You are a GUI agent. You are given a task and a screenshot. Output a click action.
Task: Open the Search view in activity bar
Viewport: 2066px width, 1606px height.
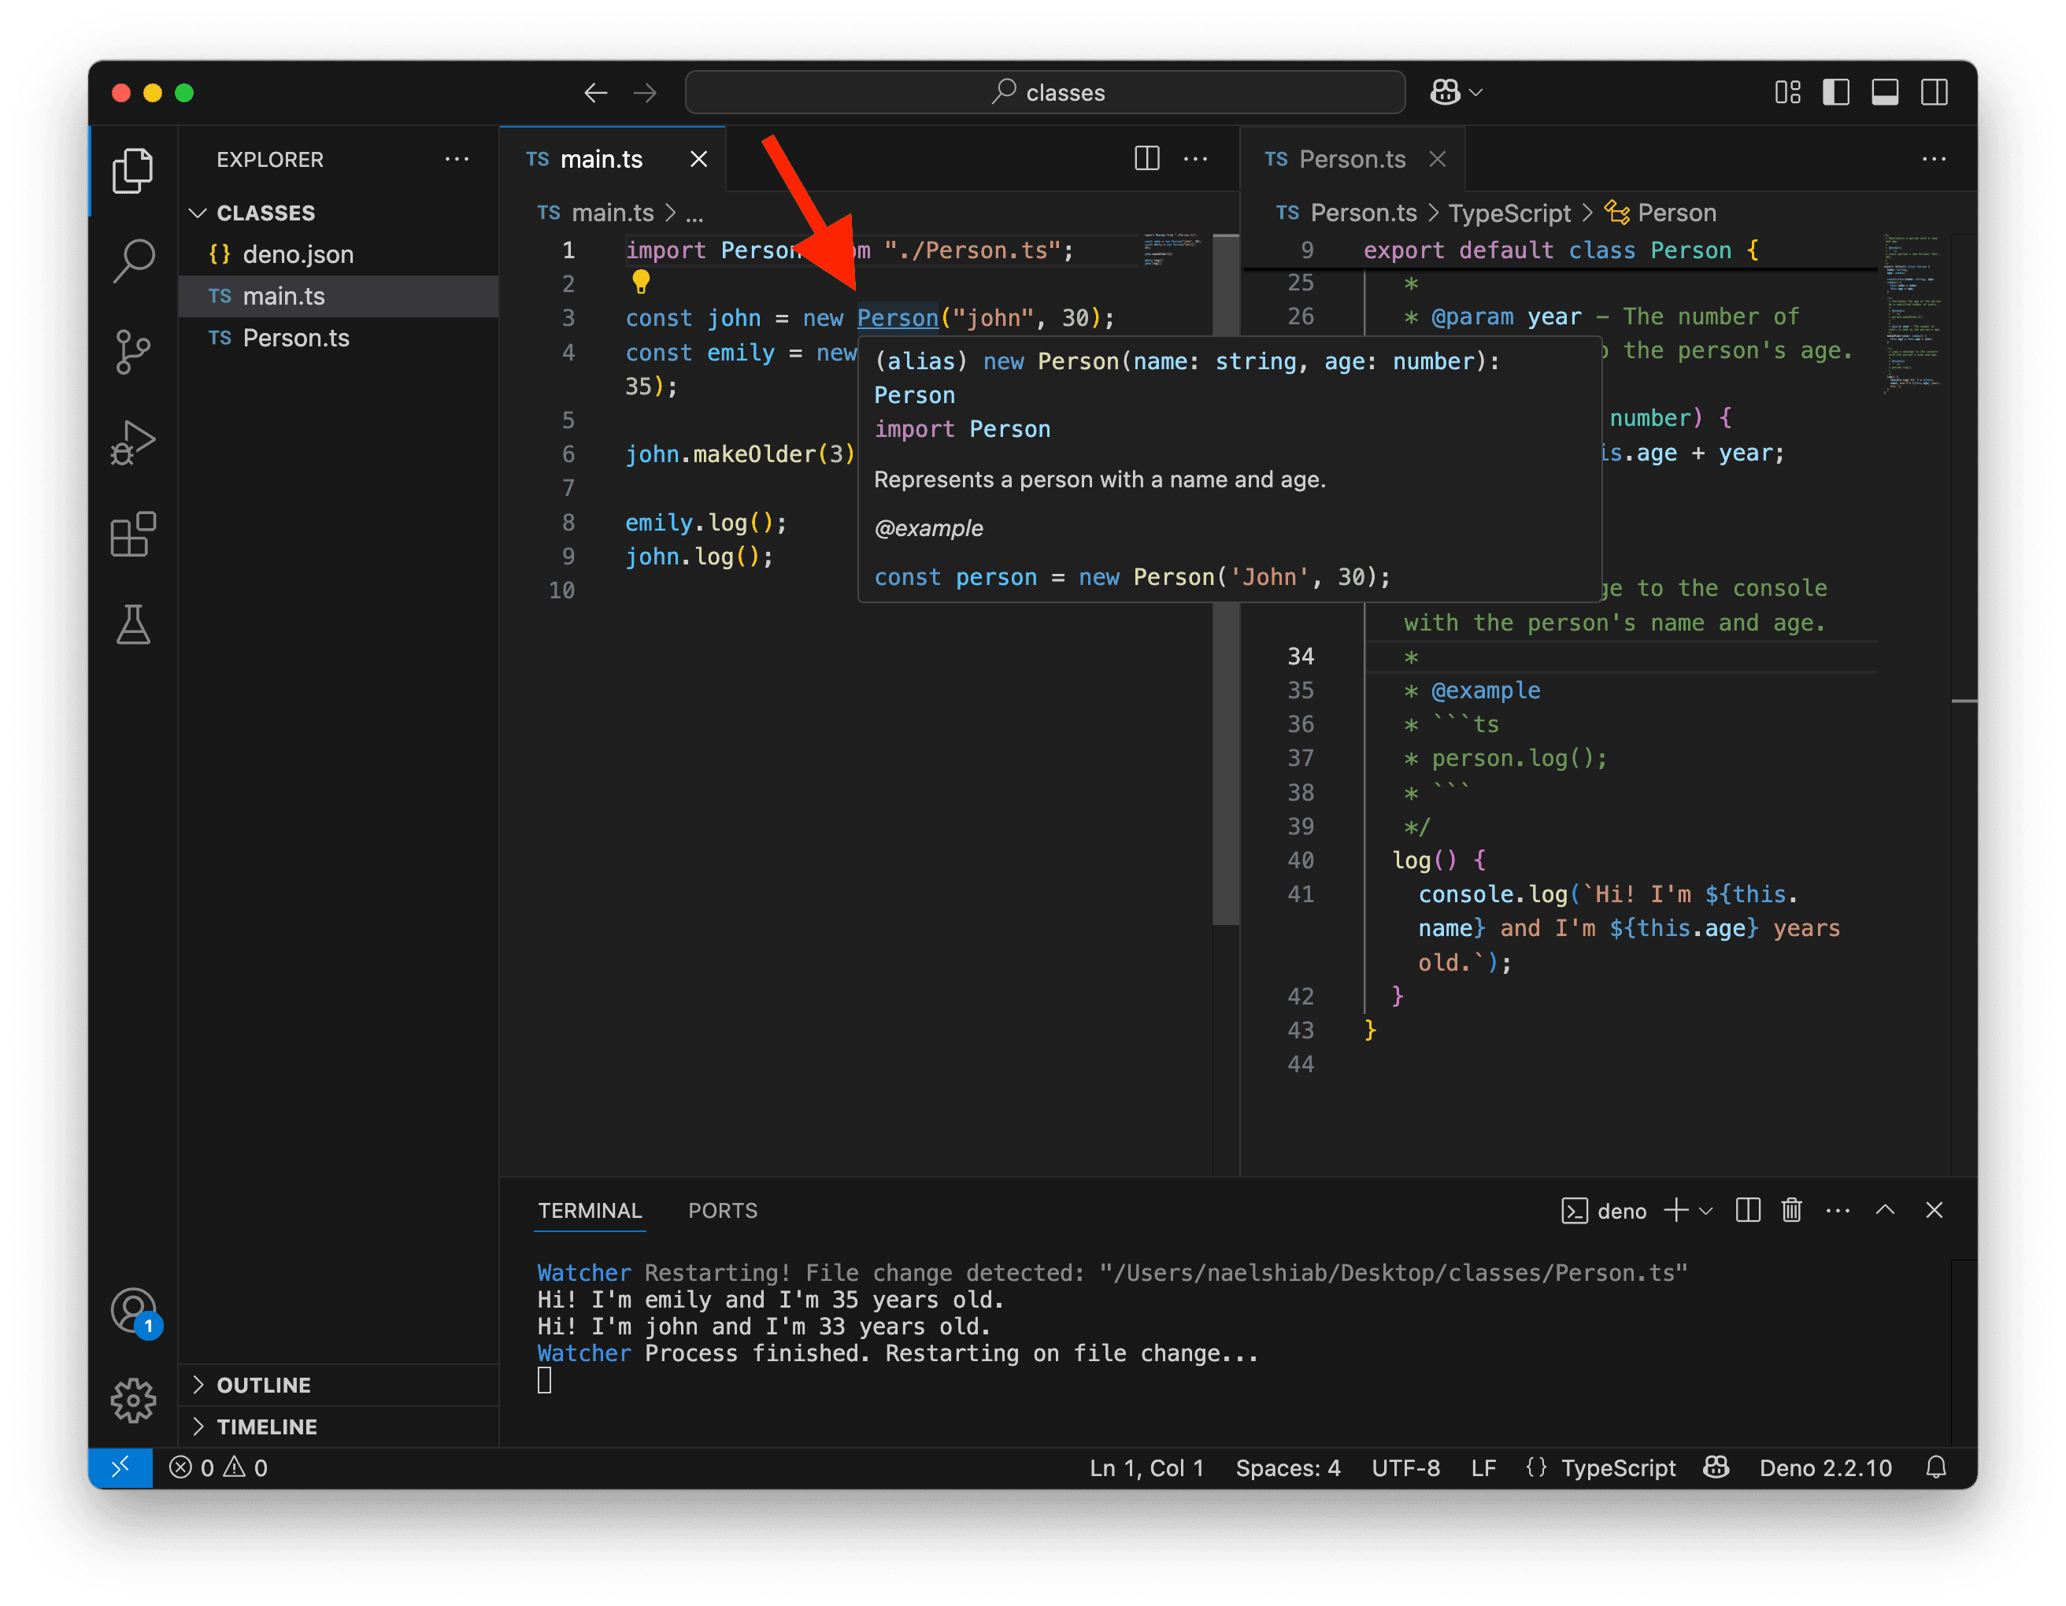132,260
